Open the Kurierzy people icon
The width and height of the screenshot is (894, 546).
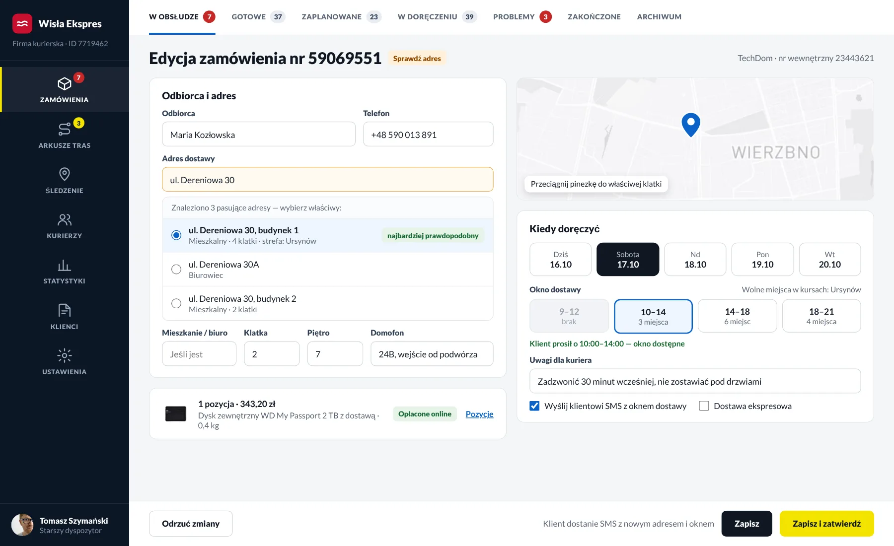coord(65,219)
